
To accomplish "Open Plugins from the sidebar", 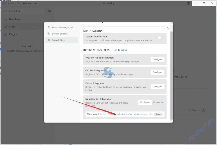I will pyautogui.click(x=13, y=34).
